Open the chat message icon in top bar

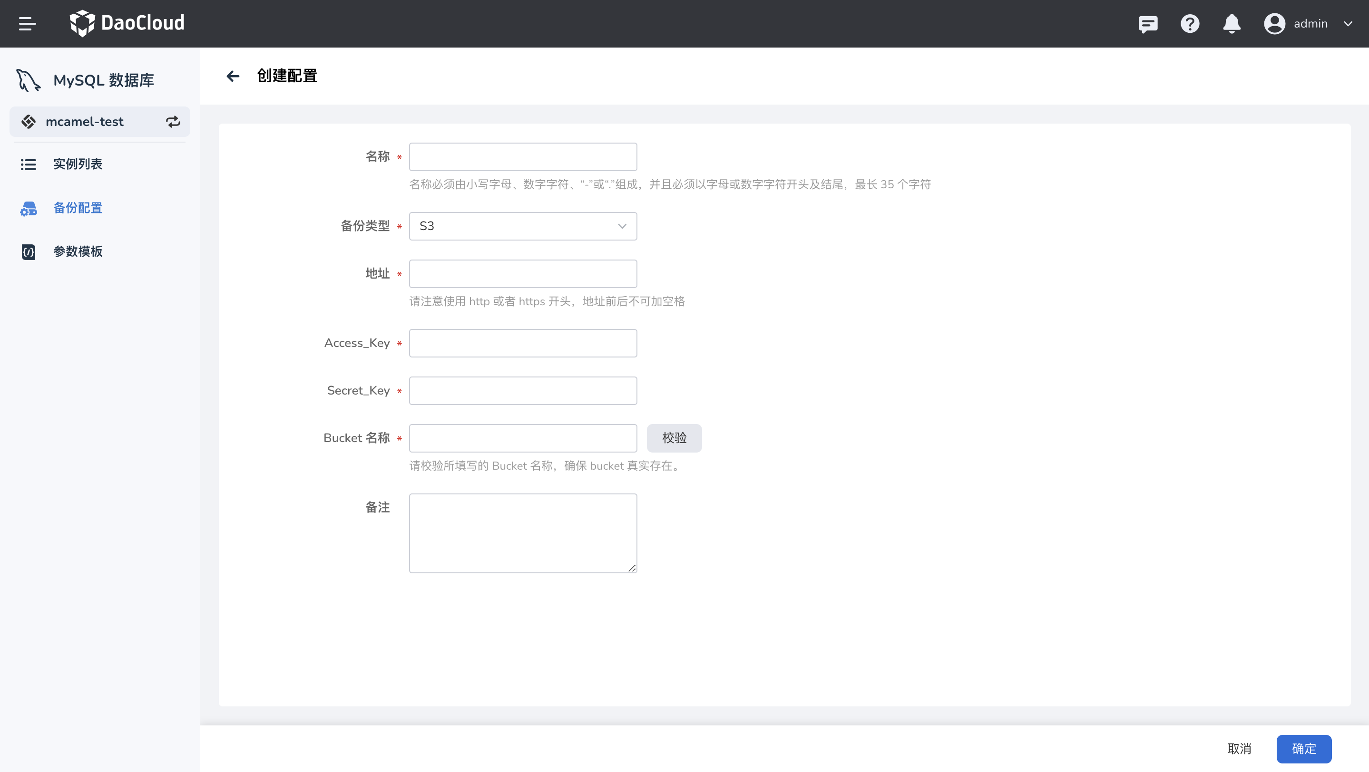tap(1148, 23)
